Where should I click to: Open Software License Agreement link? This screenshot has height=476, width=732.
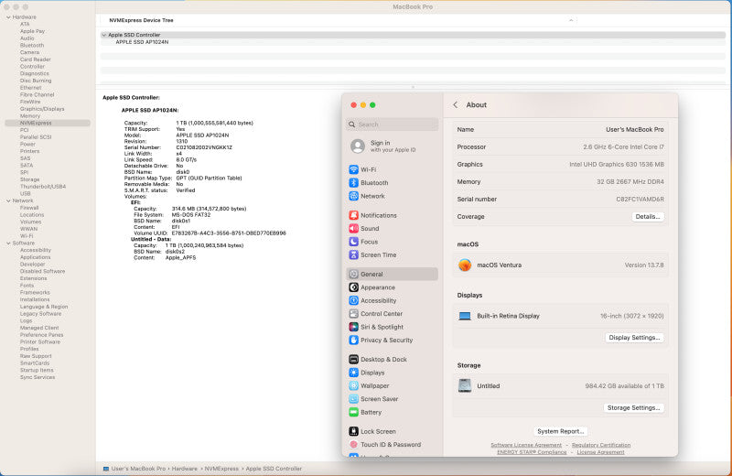pos(526,445)
